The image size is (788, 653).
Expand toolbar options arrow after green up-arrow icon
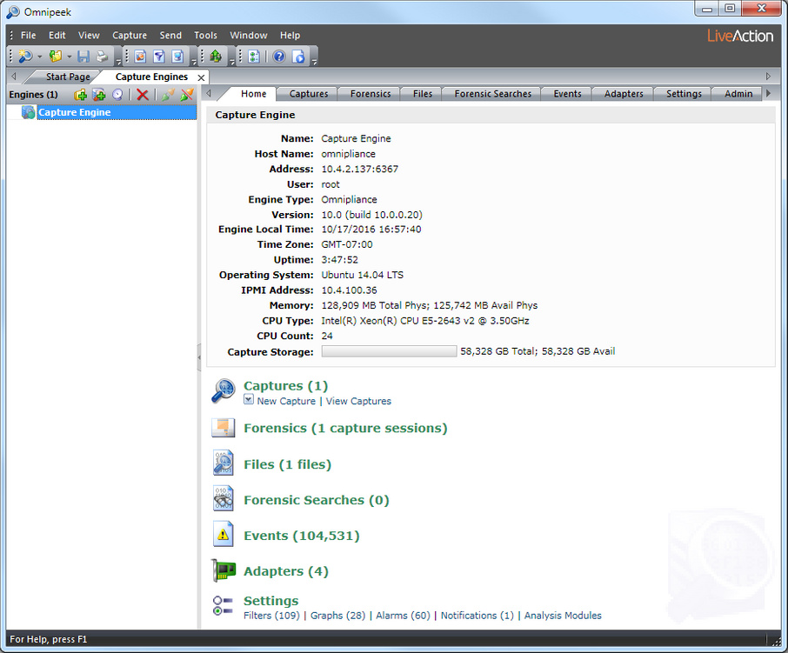(232, 63)
